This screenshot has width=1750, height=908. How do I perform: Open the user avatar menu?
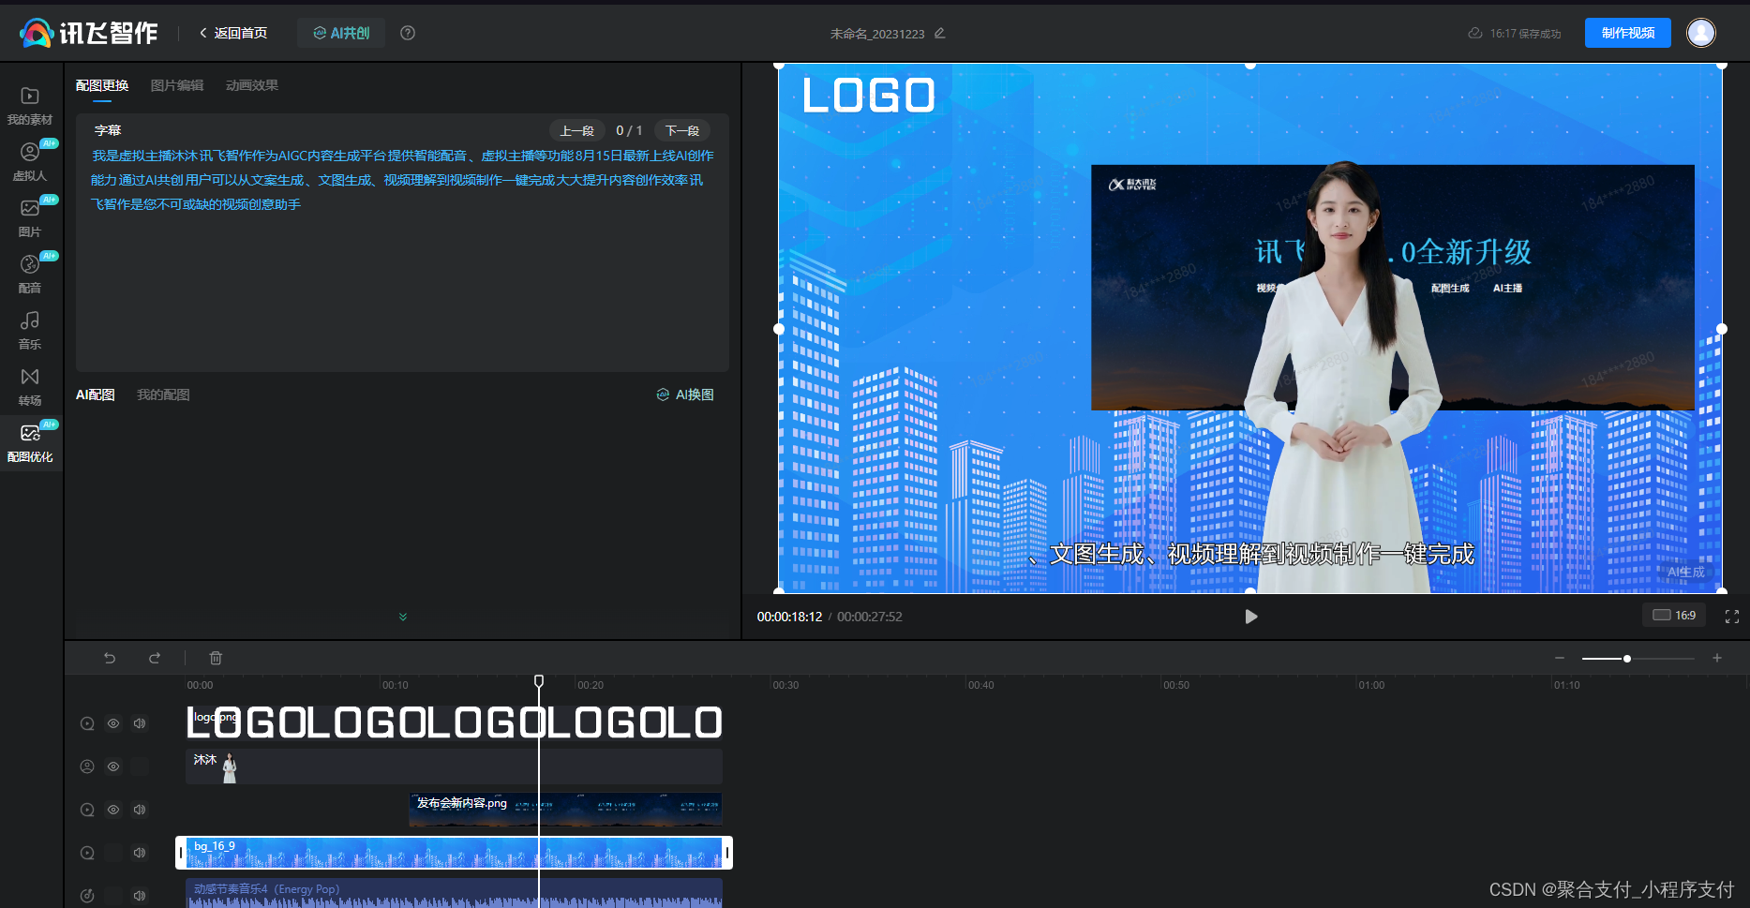click(x=1701, y=33)
